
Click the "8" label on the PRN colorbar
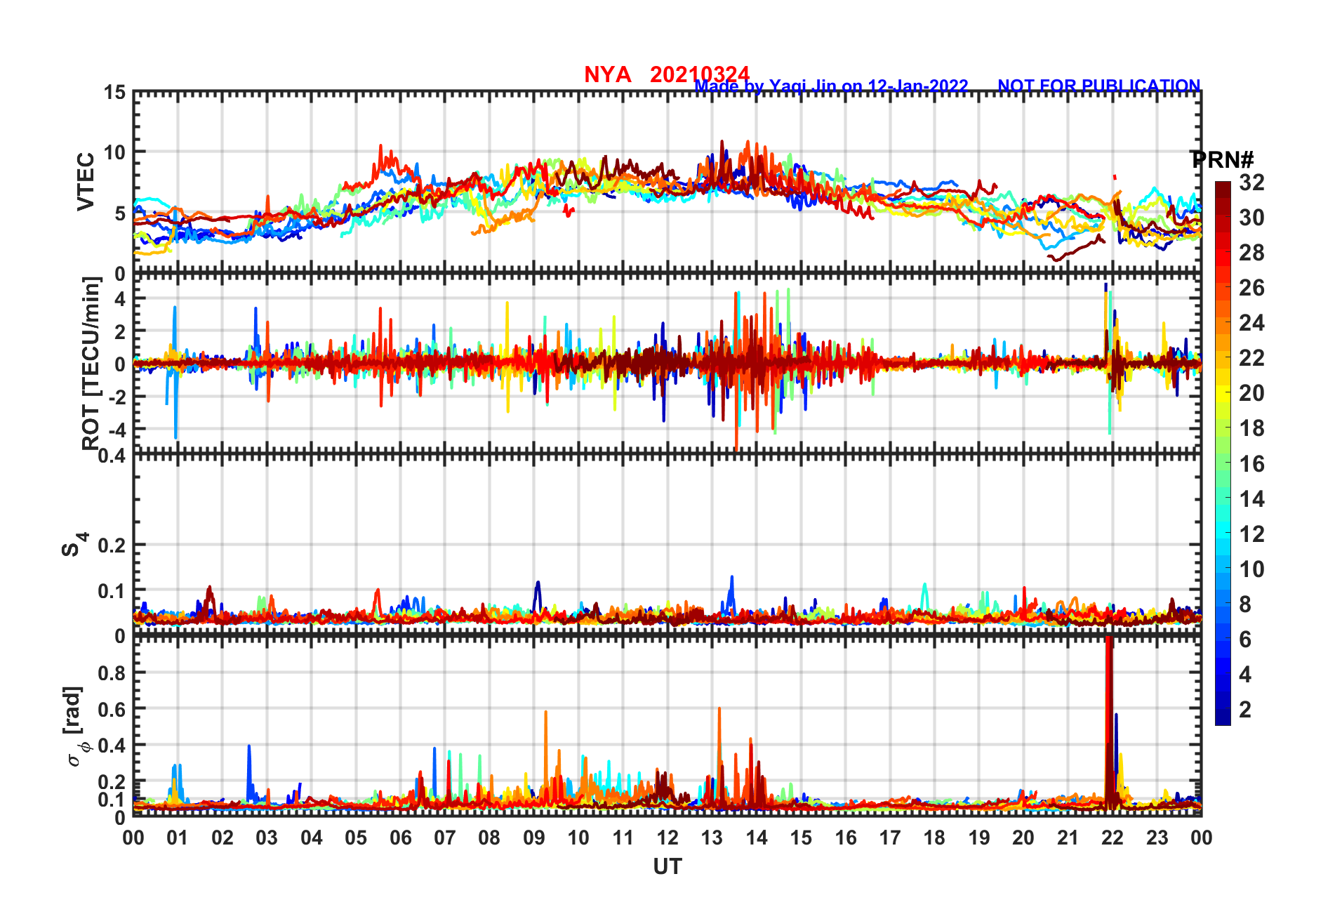pyautogui.click(x=1245, y=604)
